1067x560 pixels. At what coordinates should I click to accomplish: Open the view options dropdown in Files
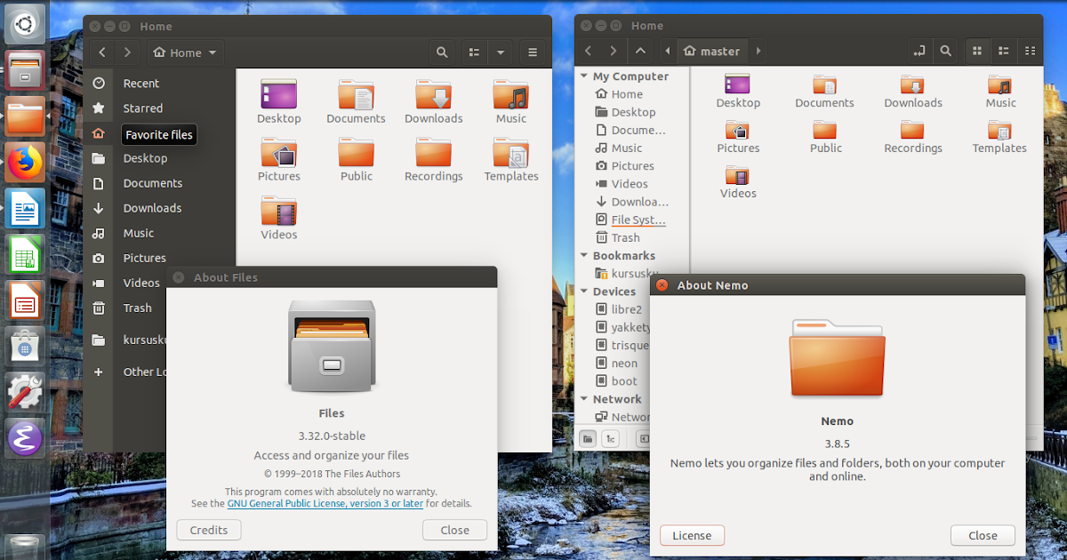tap(500, 52)
